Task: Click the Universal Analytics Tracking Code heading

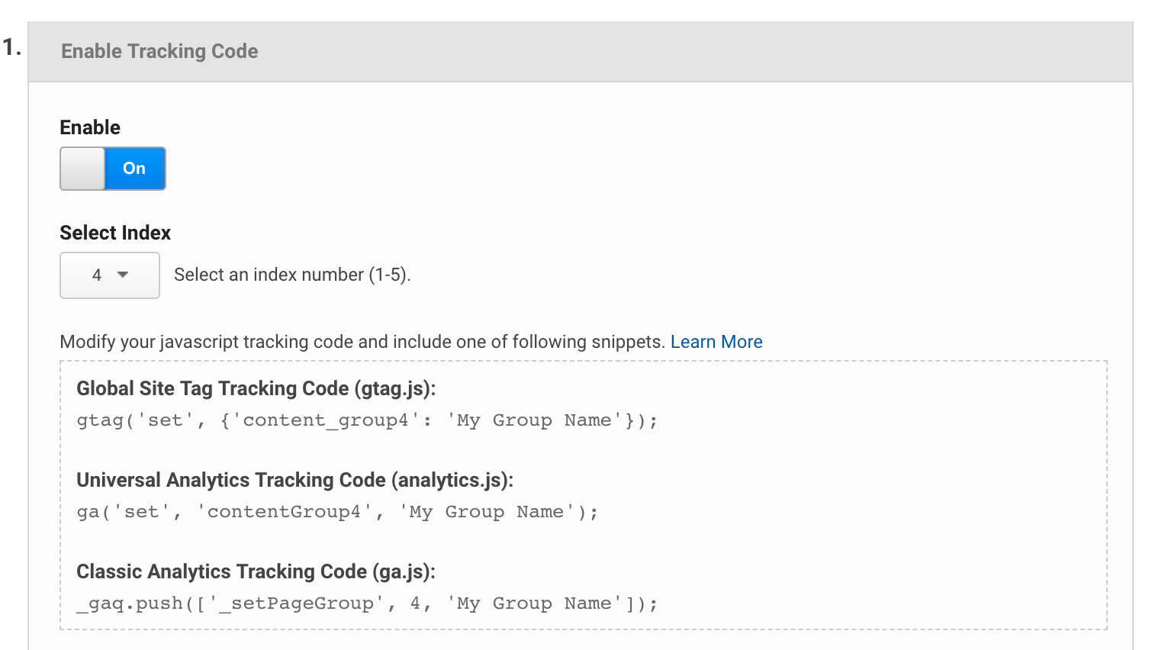Action: click(x=295, y=480)
